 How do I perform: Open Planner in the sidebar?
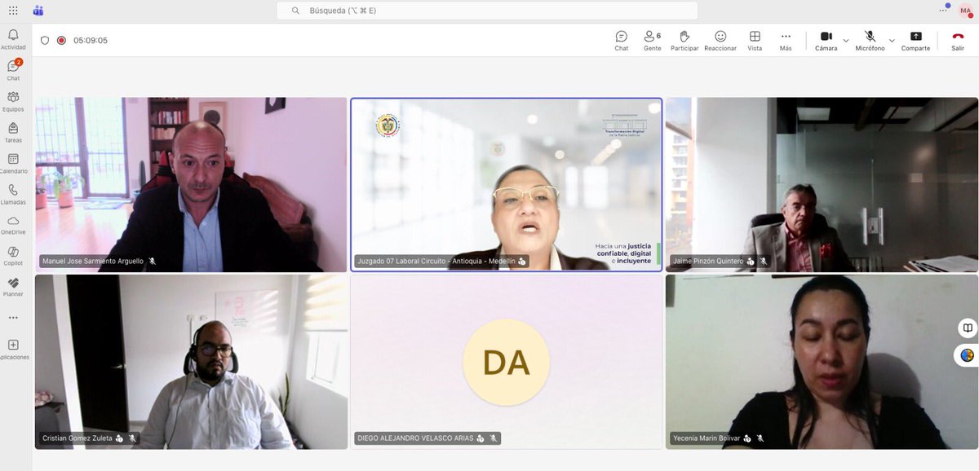pyautogui.click(x=13, y=287)
